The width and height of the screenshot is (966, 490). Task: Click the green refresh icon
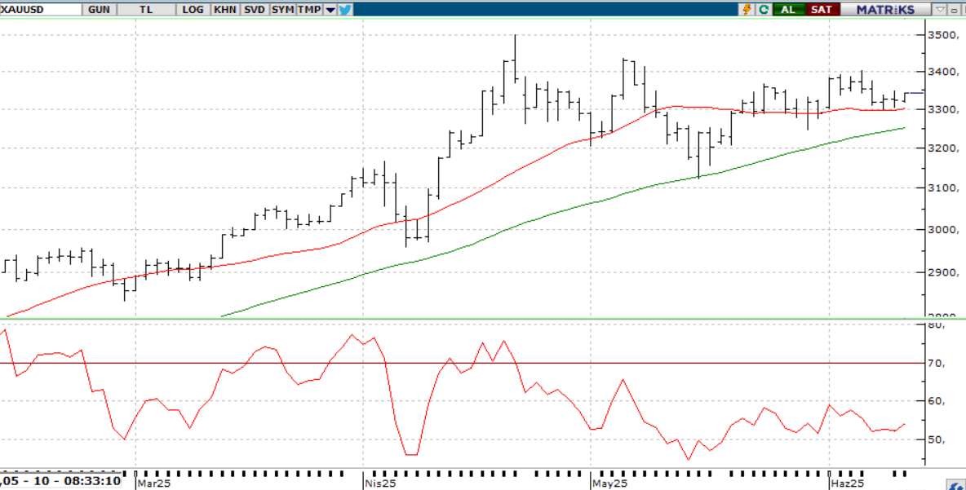pyautogui.click(x=764, y=9)
